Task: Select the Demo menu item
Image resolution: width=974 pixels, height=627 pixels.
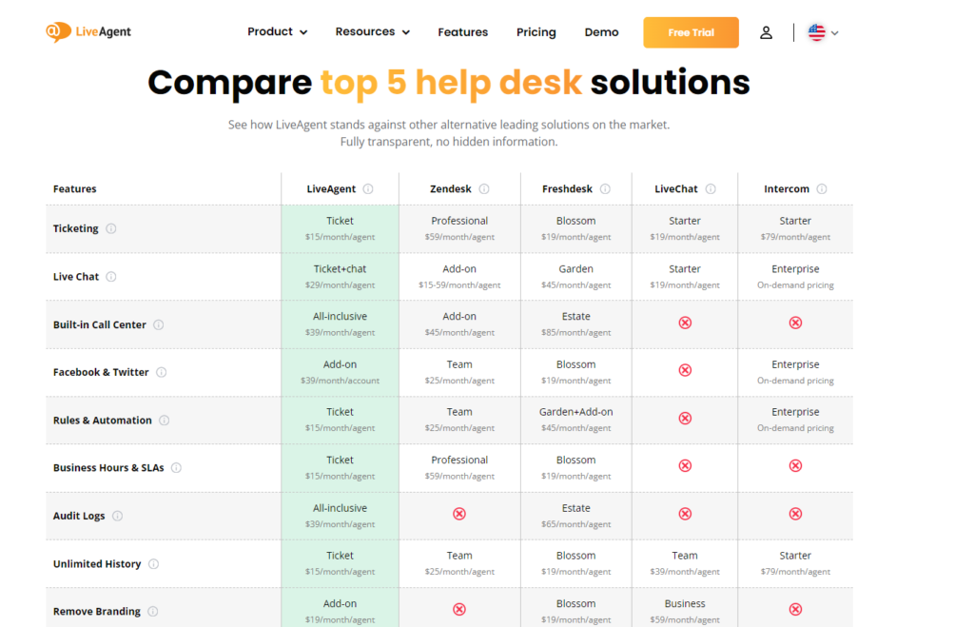Action: click(x=601, y=31)
